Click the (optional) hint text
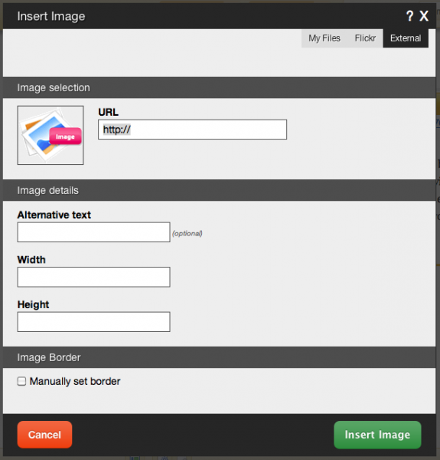This screenshot has height=460, width=440. click(x=187, y=234)
